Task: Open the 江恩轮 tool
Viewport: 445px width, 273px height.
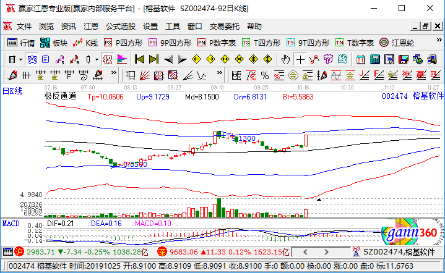Action: point(397,43)
